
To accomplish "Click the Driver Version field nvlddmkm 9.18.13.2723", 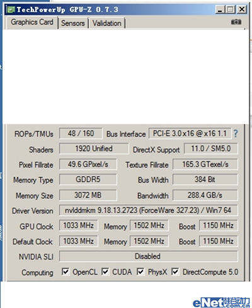I will coord(149,210).
